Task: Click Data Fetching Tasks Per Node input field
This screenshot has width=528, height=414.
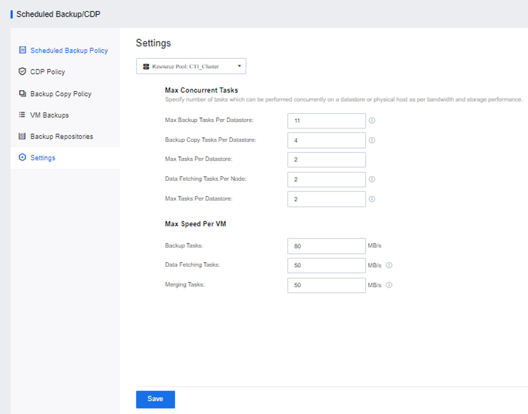Action: pyautogui.click(x=326, y=179)
